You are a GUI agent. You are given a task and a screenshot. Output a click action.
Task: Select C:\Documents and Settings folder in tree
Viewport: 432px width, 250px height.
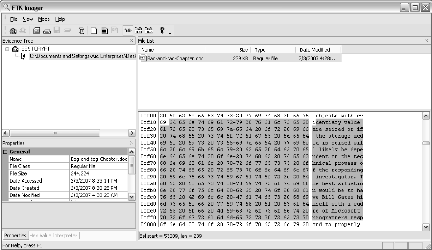pos(82,56)
